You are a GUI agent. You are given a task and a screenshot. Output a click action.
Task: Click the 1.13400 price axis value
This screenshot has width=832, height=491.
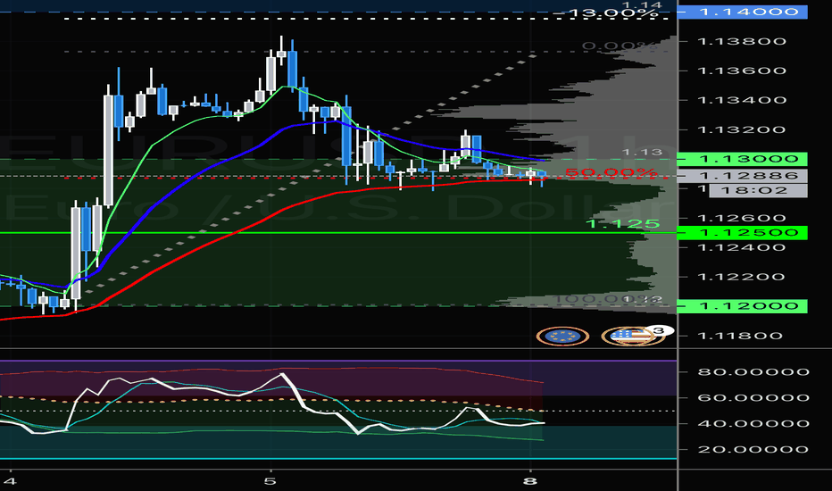pos(741,100)
